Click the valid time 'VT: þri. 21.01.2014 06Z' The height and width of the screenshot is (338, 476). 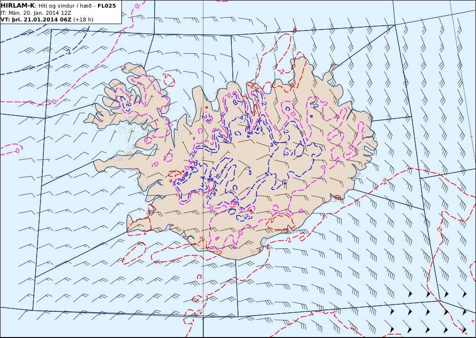pyautogui.click(x=36, y=20)
